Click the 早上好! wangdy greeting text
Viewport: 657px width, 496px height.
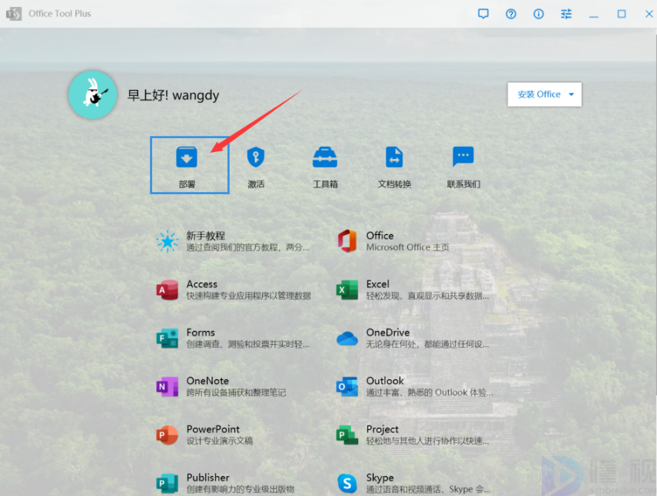pos(173,95)
